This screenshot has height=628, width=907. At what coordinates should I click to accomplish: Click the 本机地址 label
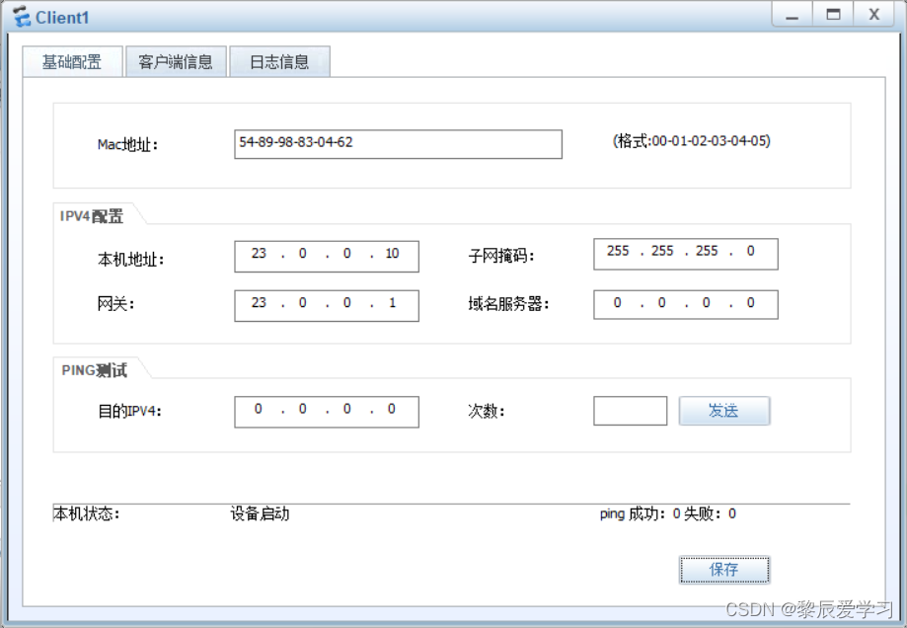[x=130, y=260]
